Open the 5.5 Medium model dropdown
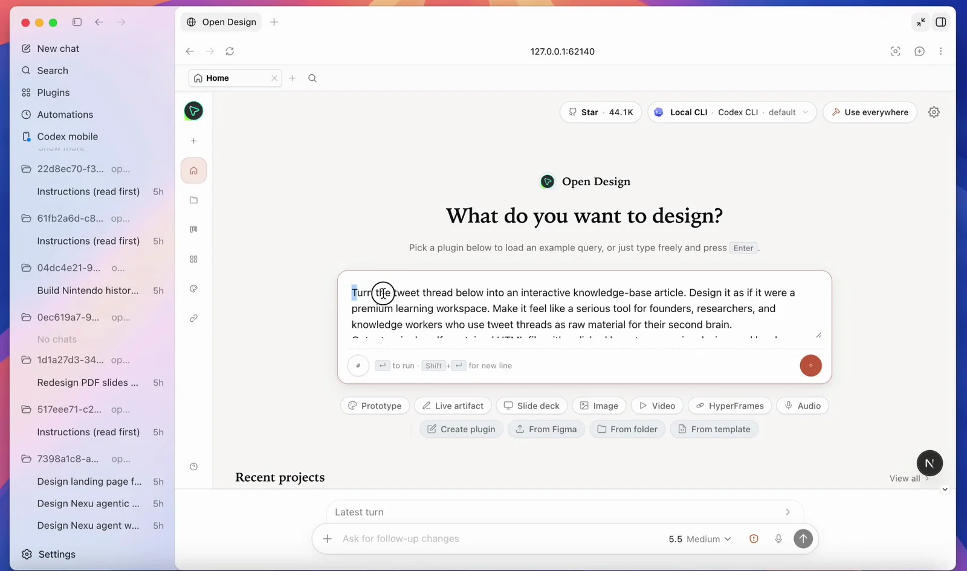Viewport: 967px width, 571px height. tap(700, 539)
